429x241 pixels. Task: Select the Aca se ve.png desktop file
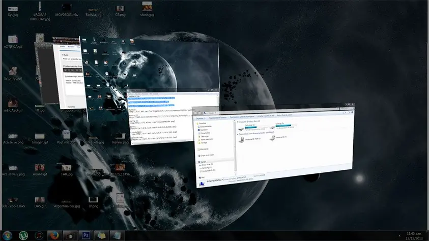(x=13, y=138)
